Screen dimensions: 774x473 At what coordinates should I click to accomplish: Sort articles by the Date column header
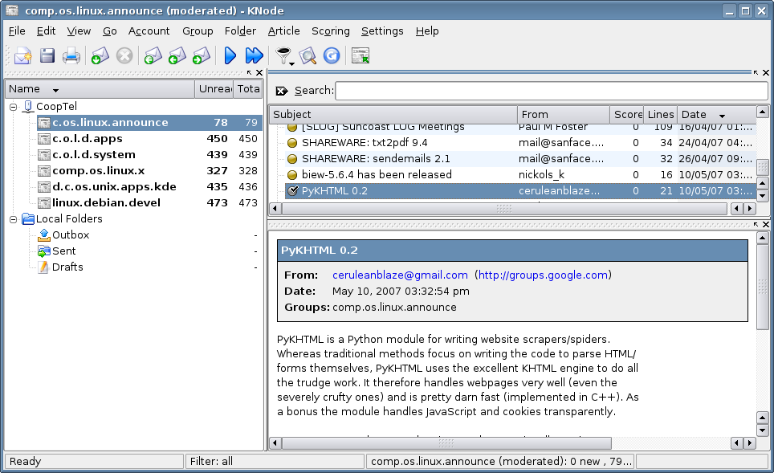pyautogui.click(x=703, y=114)
